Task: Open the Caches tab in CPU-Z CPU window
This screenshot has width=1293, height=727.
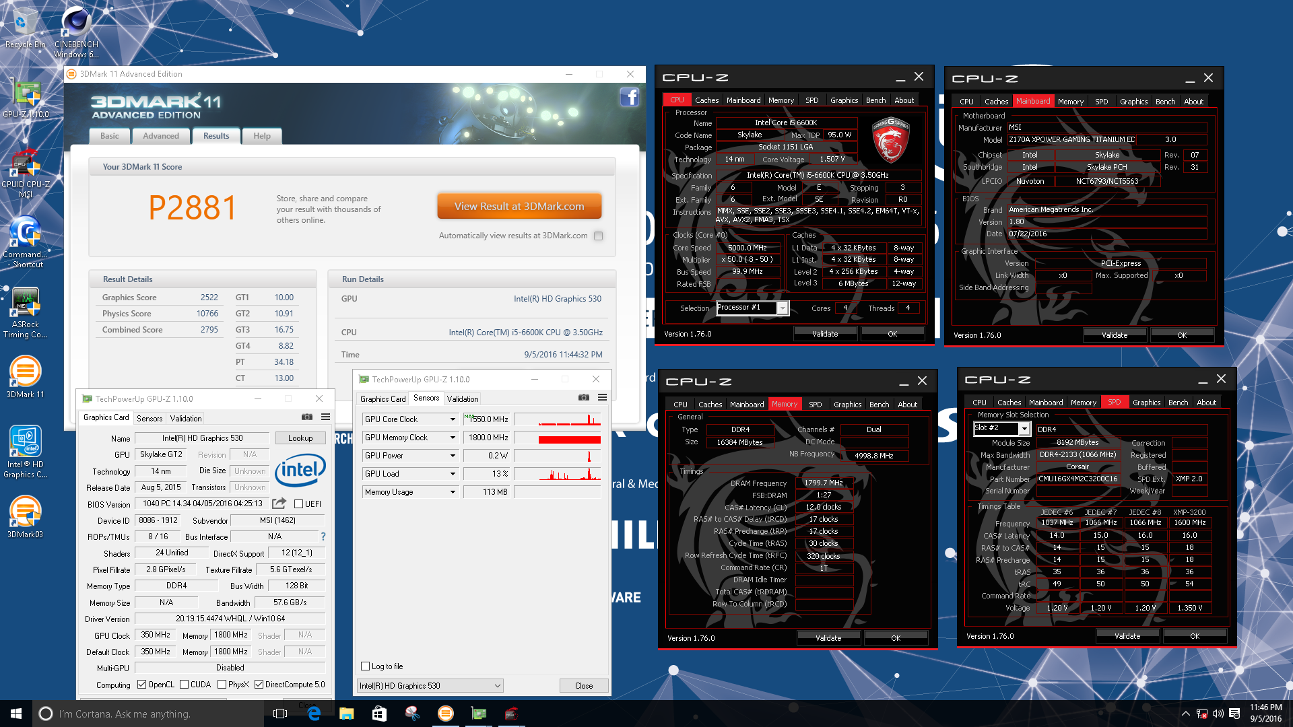Action: 706,100
